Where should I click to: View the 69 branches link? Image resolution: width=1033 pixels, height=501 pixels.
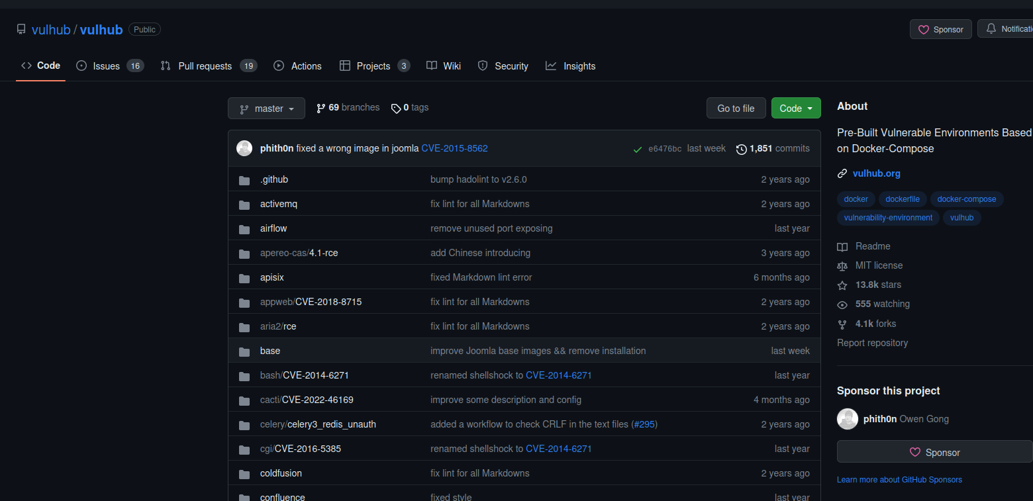[348, 107]
